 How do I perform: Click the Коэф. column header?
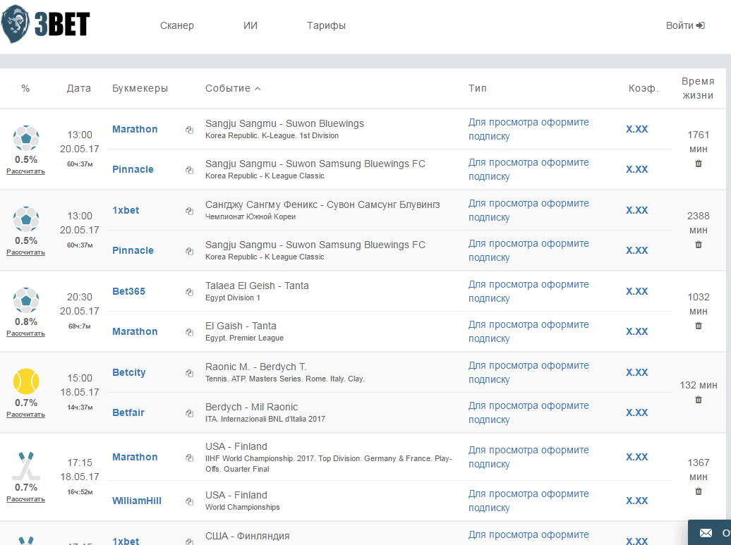click(643, 88)
